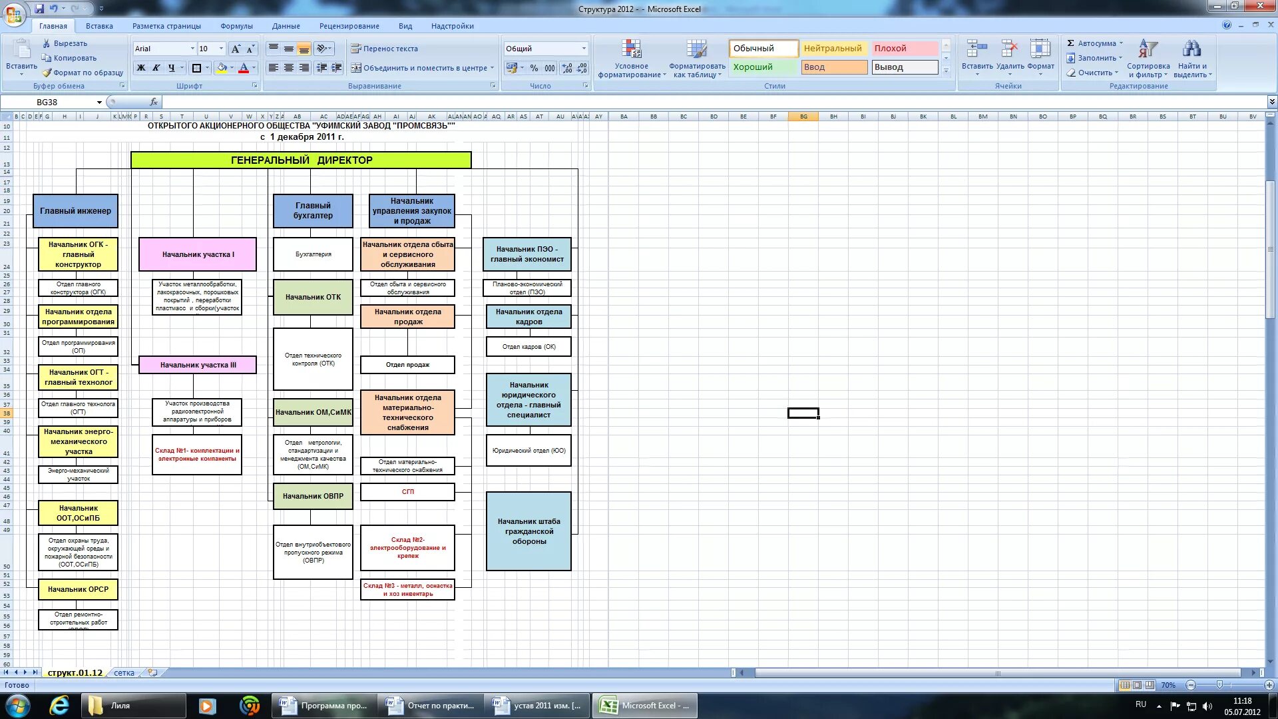The image size is (1278, 719).
Task: Toggle underline (Ч) formatting
Action: (172, 68)
